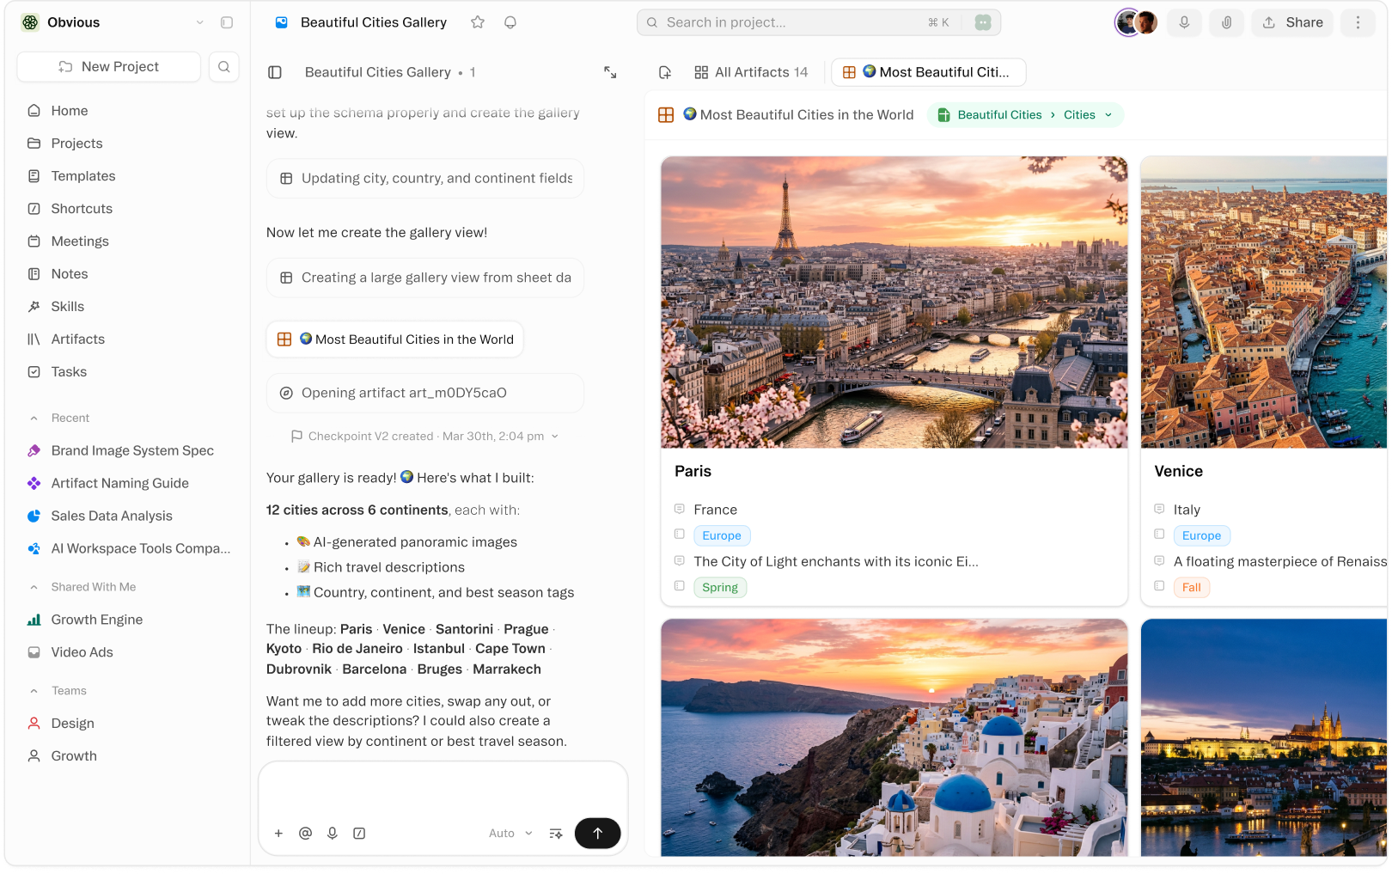Switch to All Artifacts tab
This screenshot has height=874, width=1392.
pos(751,72)
